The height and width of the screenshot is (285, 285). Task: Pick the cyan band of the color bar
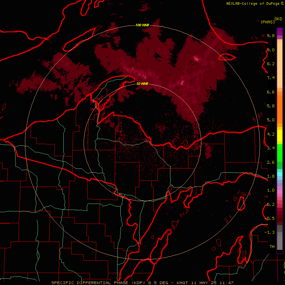(280, 174)
